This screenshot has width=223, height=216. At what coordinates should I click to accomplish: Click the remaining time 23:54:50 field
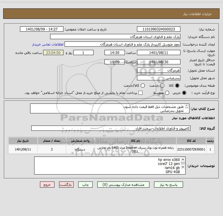point(53,52)
